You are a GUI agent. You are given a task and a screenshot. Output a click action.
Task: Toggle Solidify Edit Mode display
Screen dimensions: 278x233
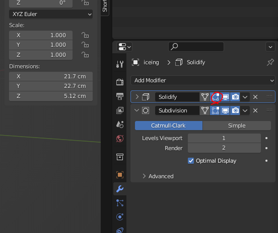click(215, 97)
